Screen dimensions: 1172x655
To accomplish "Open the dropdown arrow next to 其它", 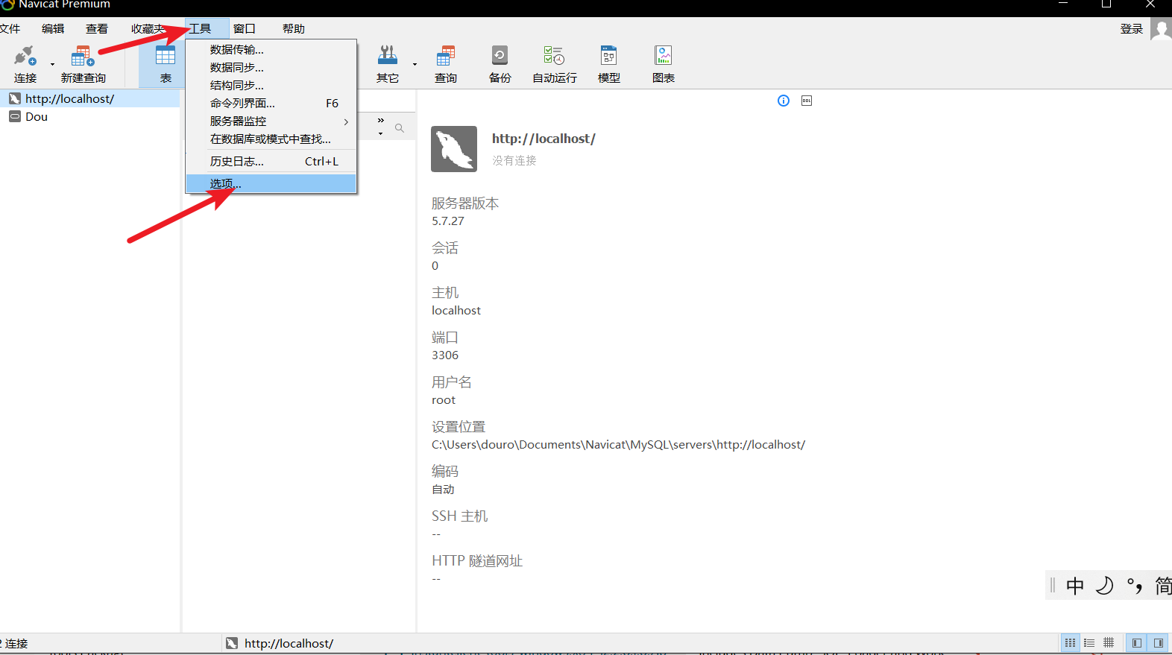I will (x=415, y=64).
